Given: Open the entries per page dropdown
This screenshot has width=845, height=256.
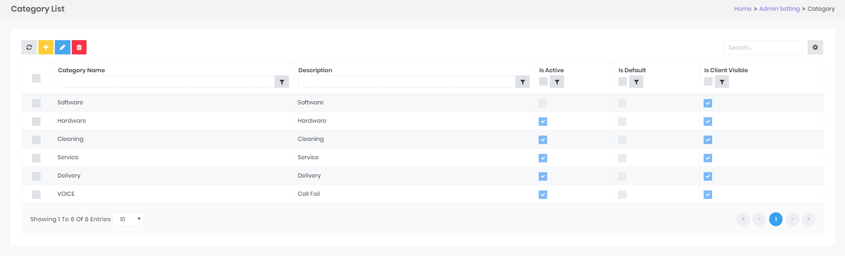Looking at the screenshot, I should (x=128, y=219).
